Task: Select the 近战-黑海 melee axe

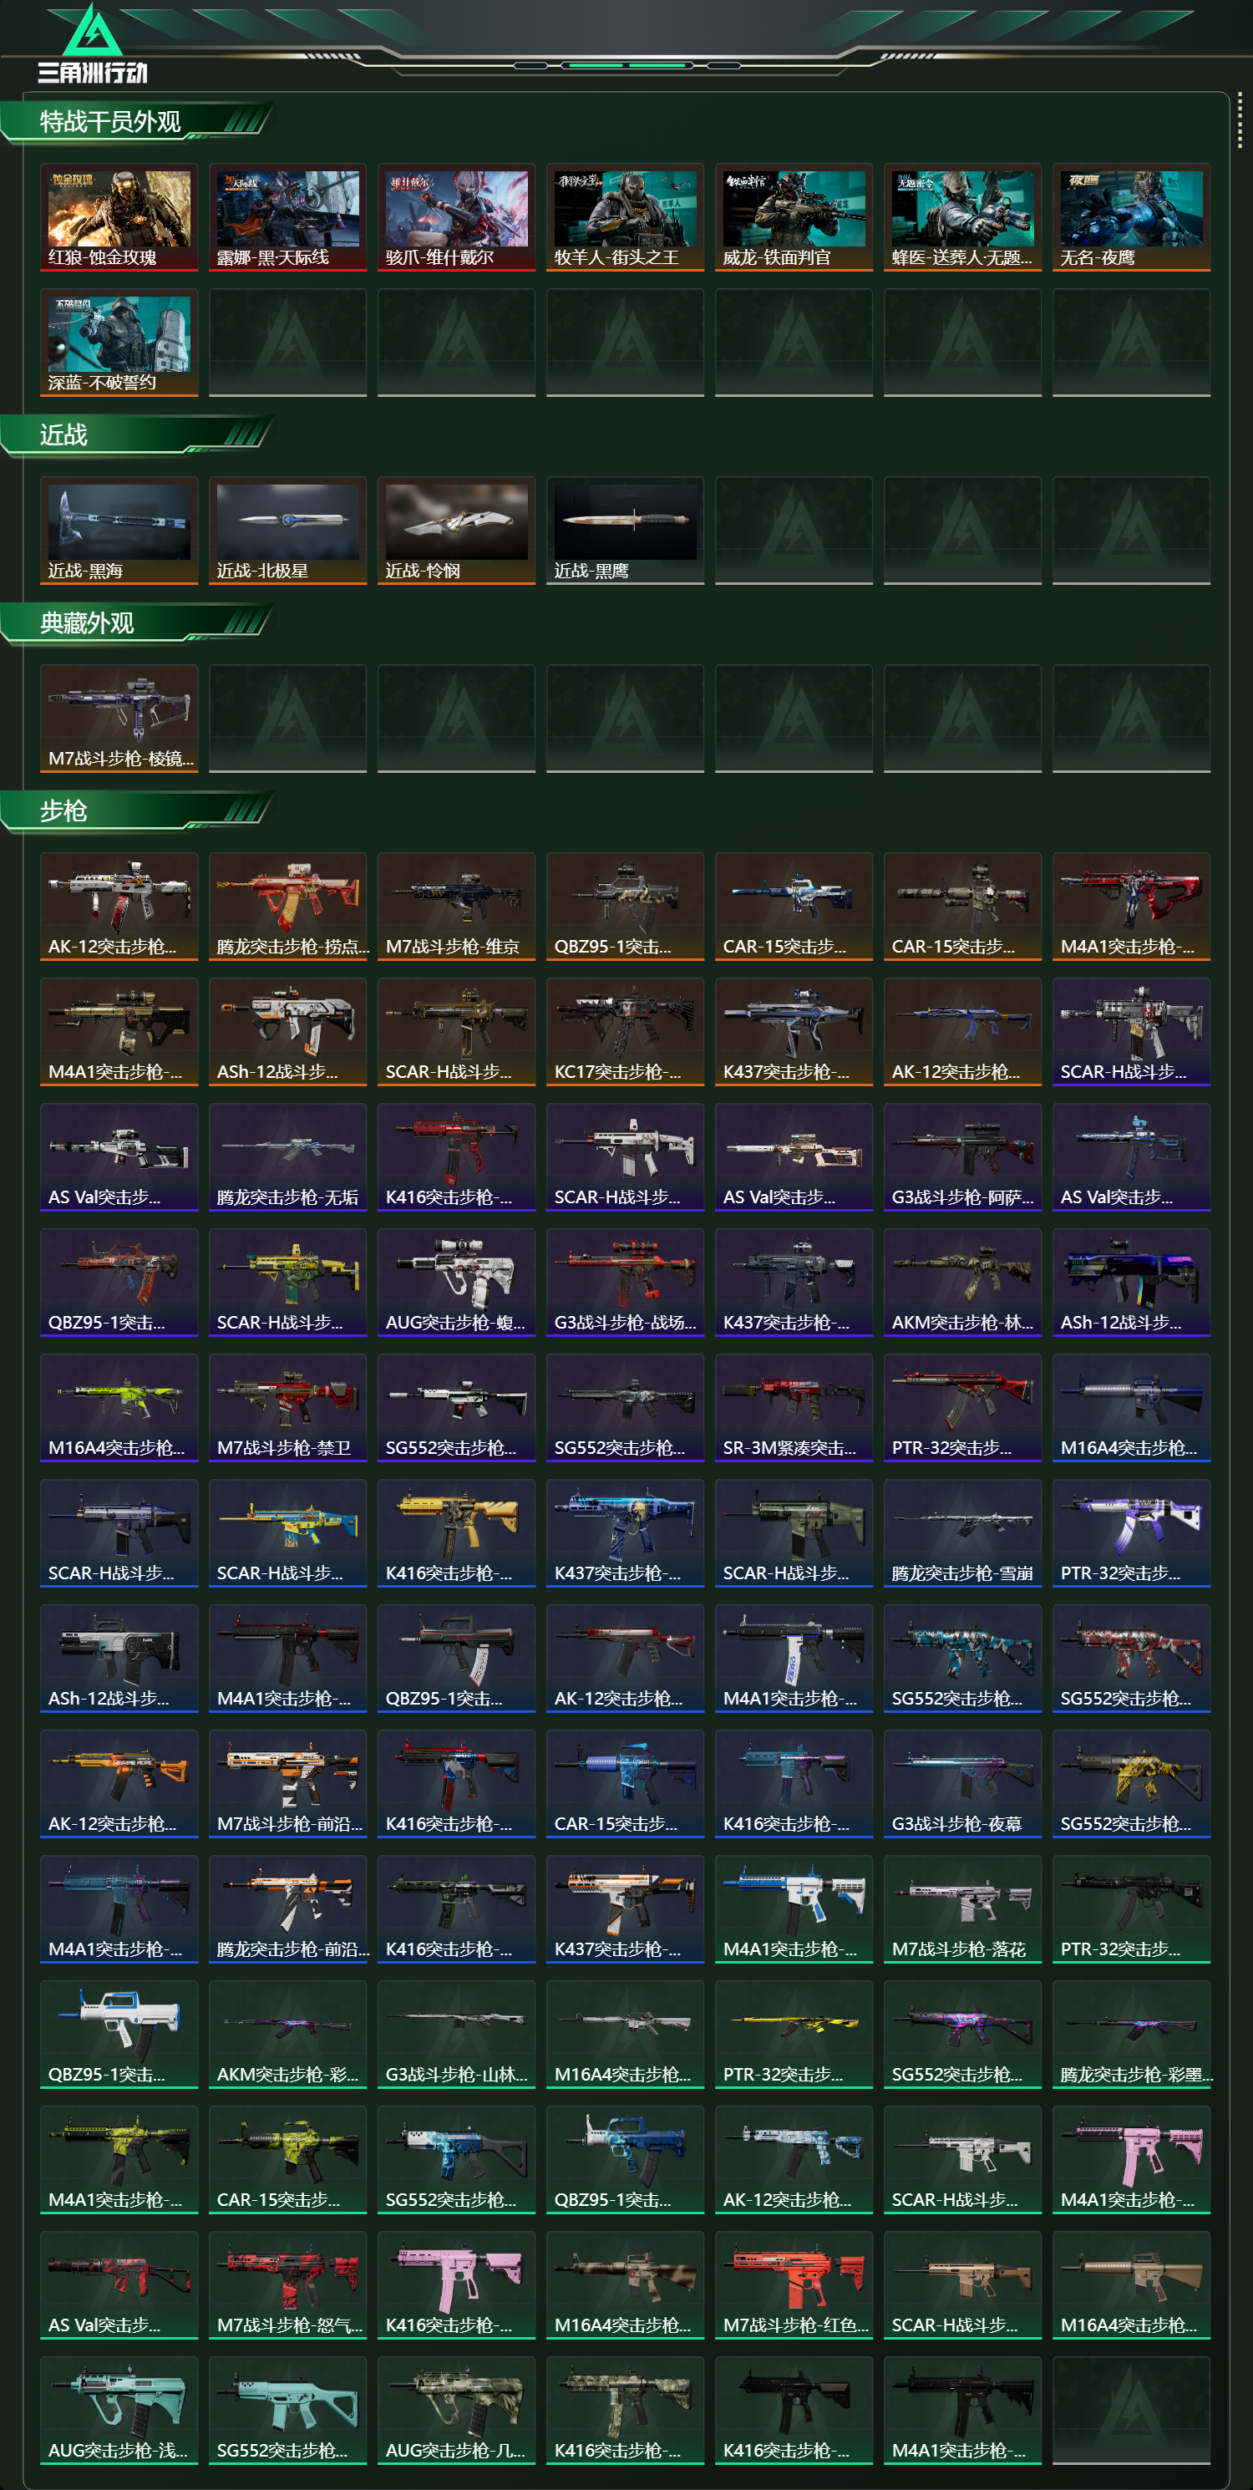Action: pos(119,531)
